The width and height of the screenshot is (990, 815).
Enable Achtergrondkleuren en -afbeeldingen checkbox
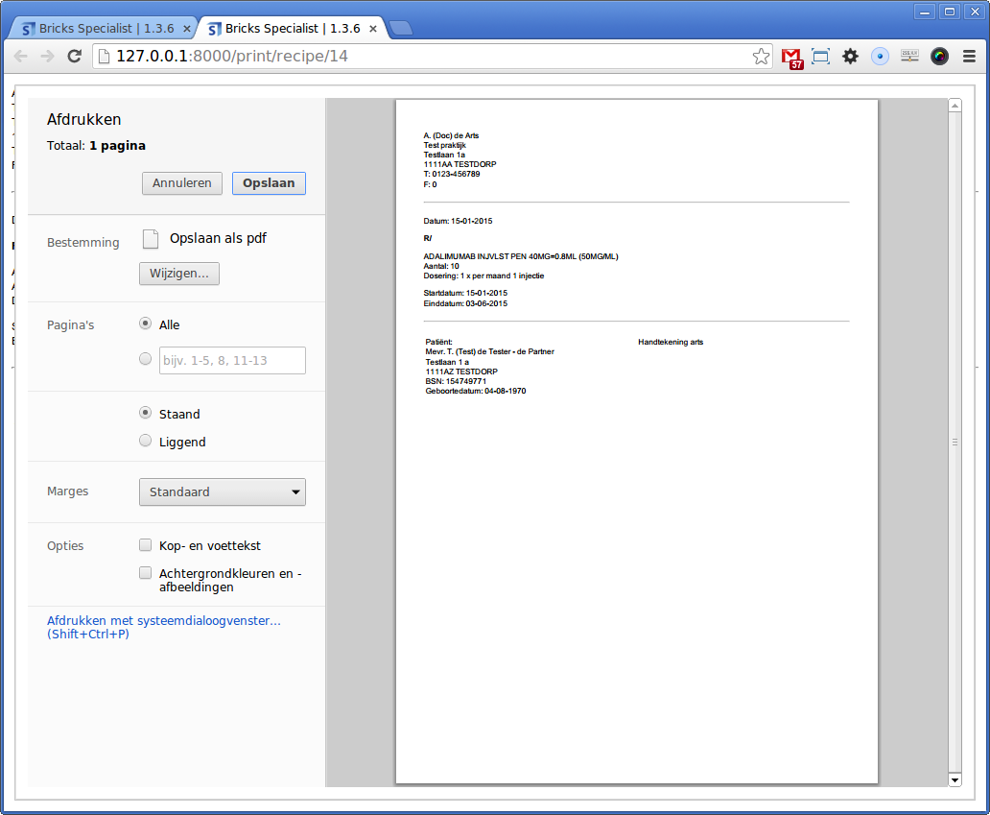[145, 572]
